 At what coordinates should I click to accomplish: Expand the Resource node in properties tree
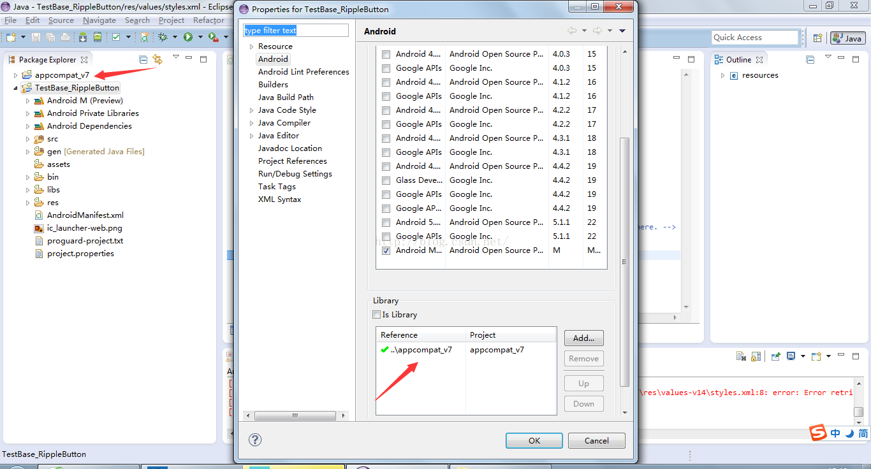click(252, 47)
